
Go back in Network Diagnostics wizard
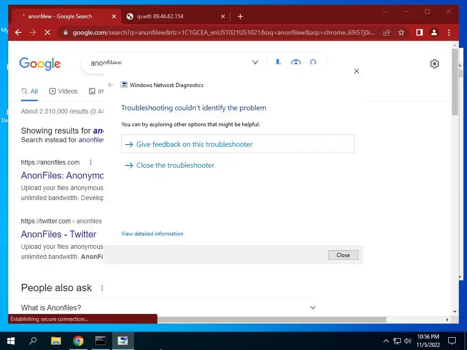click(x=110, y=85)
